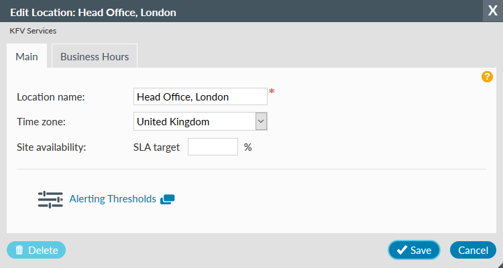The width and height of the screenshot is (503, 268).
Task: Click the Alerting Thresholds sliders icon
Action: (x=50, y=199)
